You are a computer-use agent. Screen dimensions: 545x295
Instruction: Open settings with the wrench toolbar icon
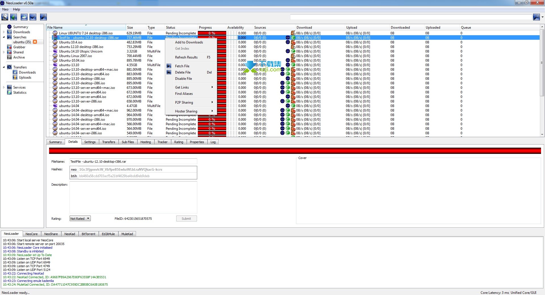(x=43, y=17)
